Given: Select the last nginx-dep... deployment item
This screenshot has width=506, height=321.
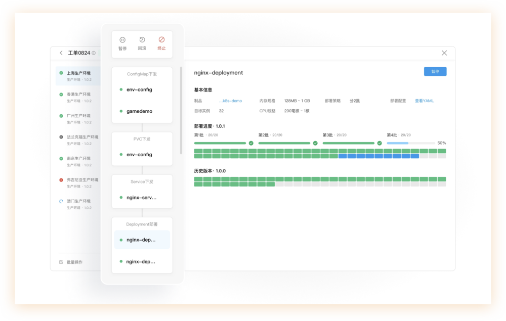Looking at the screenshot, I should pyautogui.click(x=142, y=261).
